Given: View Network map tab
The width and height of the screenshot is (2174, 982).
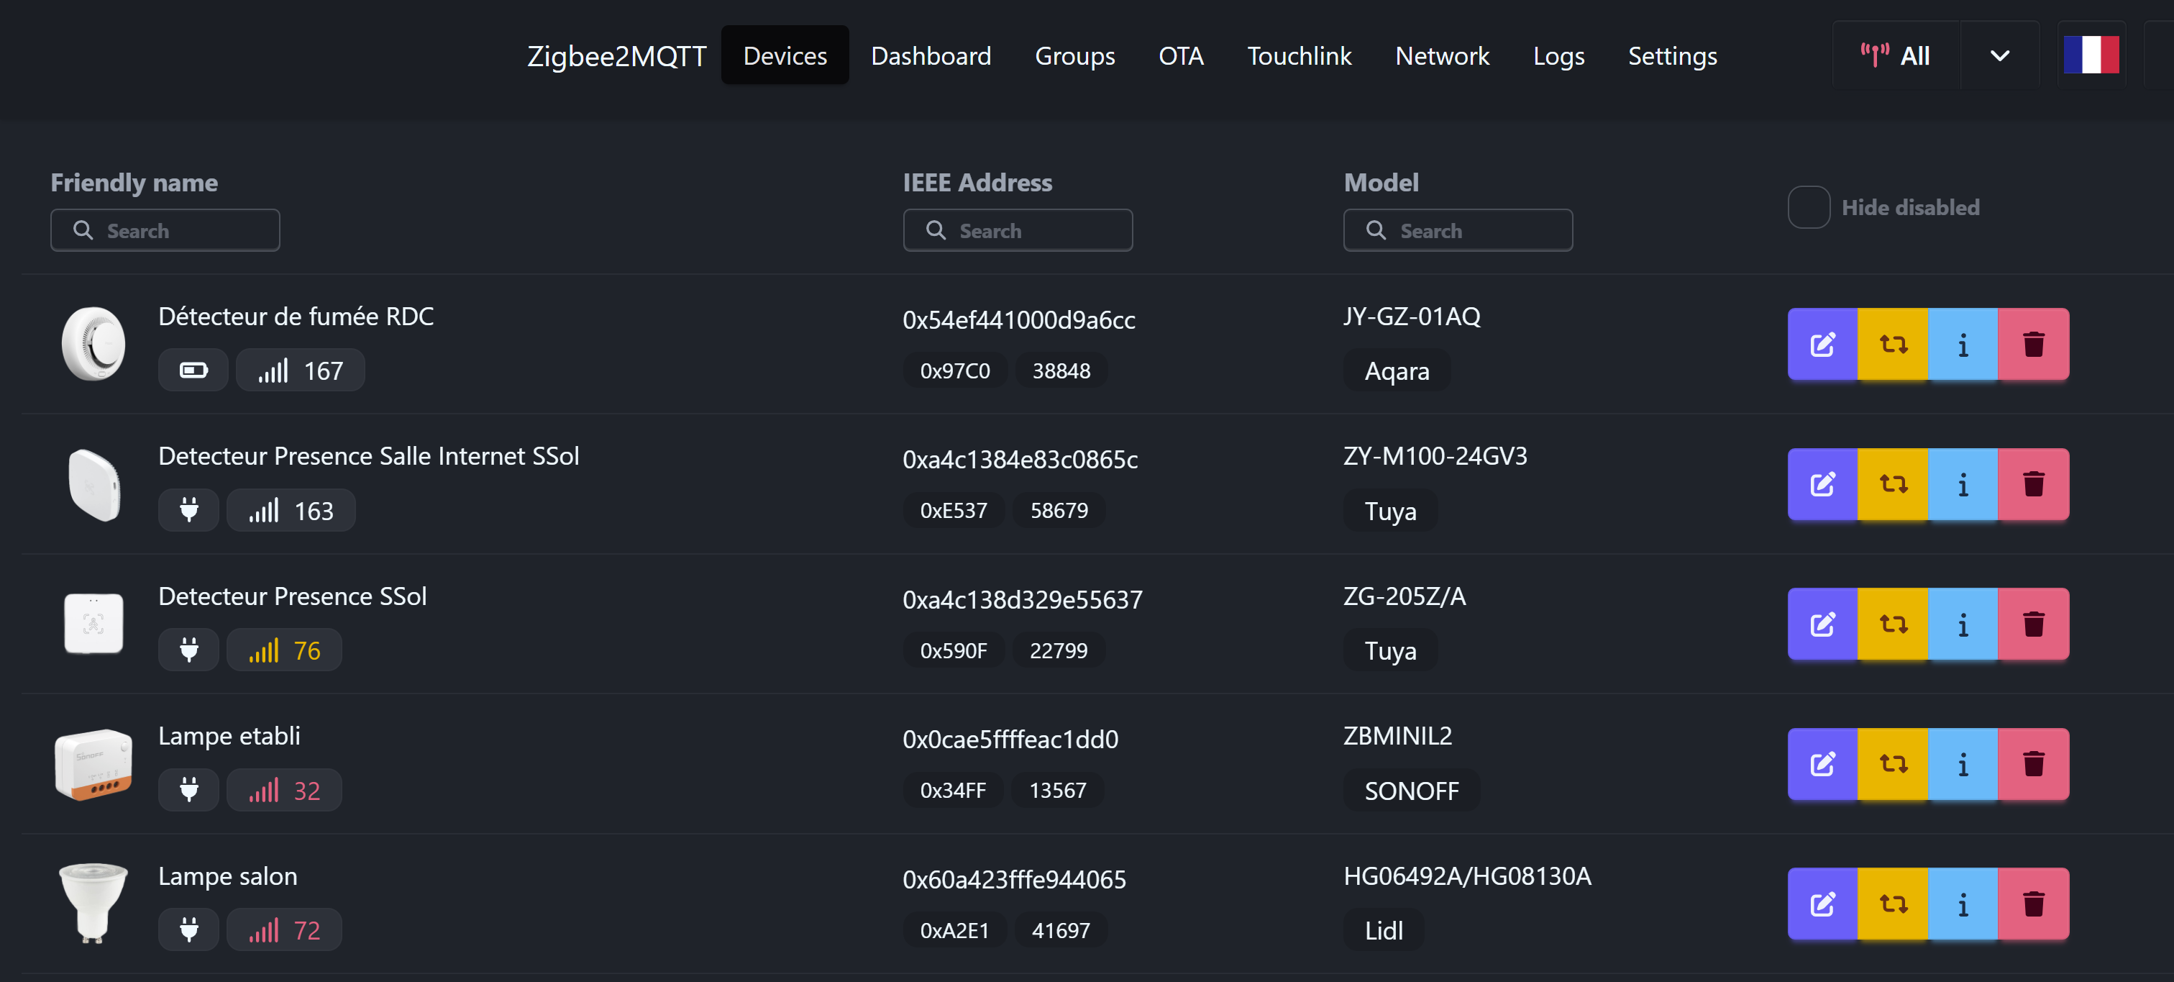Looking at the screenshot, I should pos(1441,55).
